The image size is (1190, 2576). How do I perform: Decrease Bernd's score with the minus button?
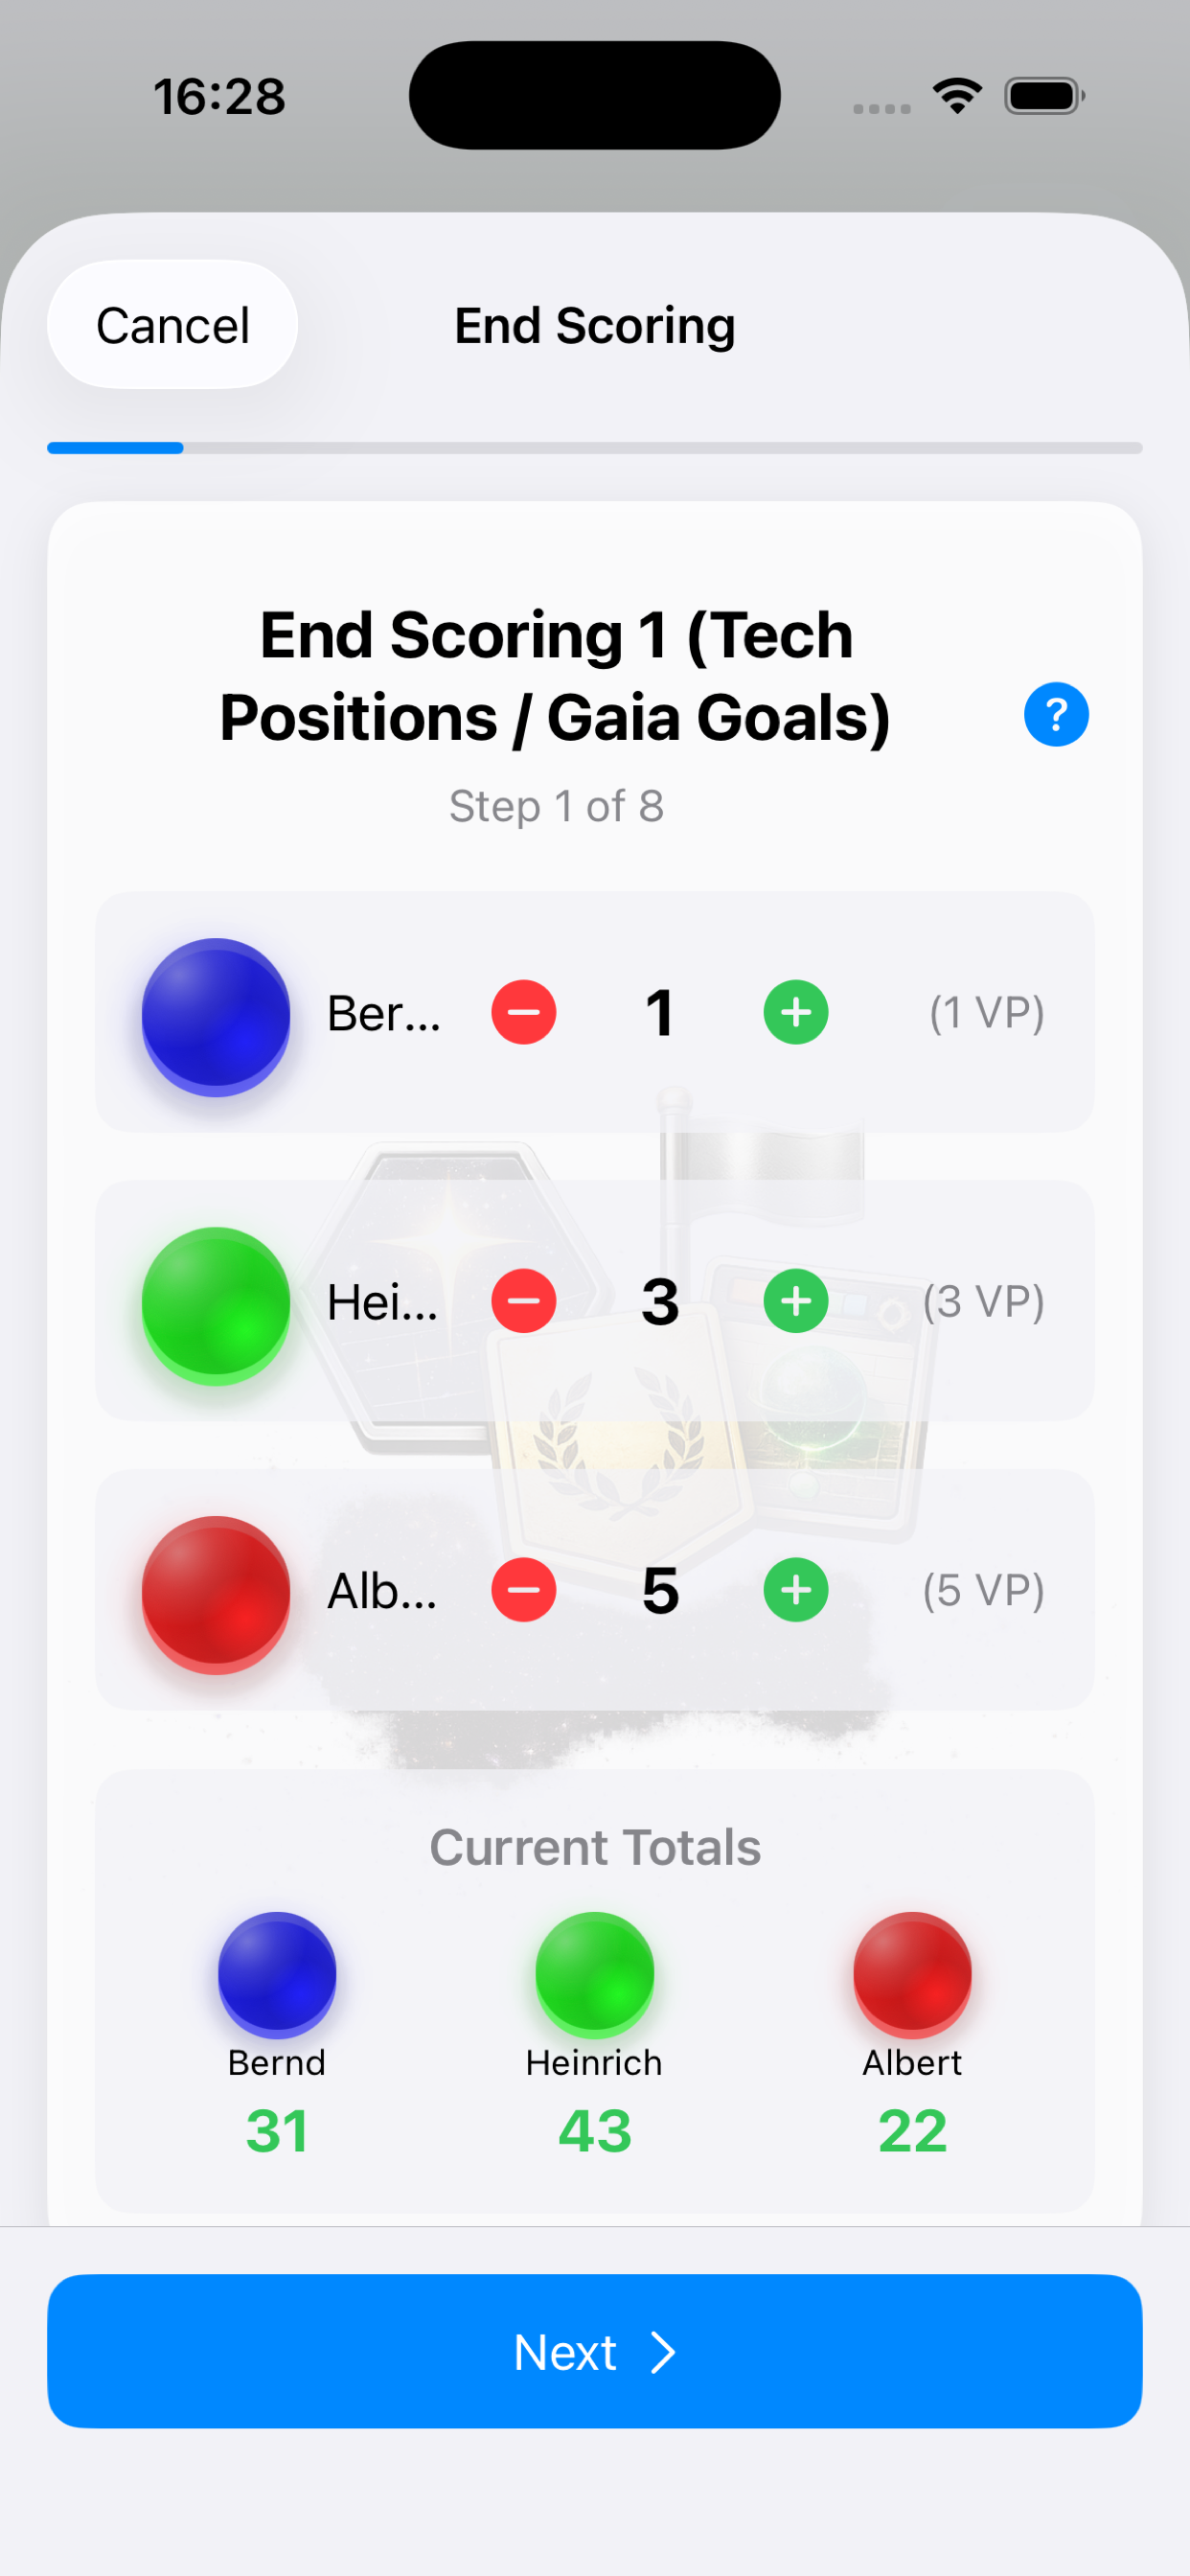(524, 1012)
